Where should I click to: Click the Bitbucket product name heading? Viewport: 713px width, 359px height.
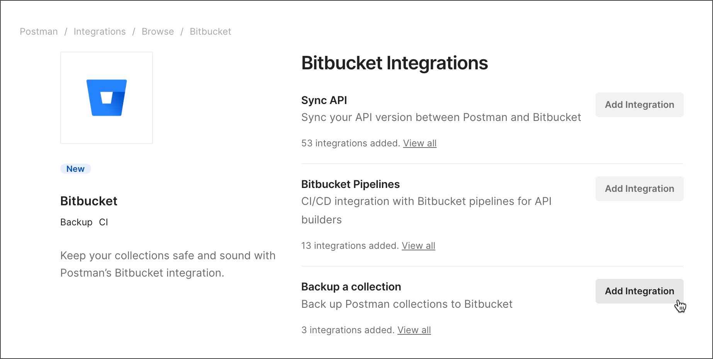coord(88,201)
